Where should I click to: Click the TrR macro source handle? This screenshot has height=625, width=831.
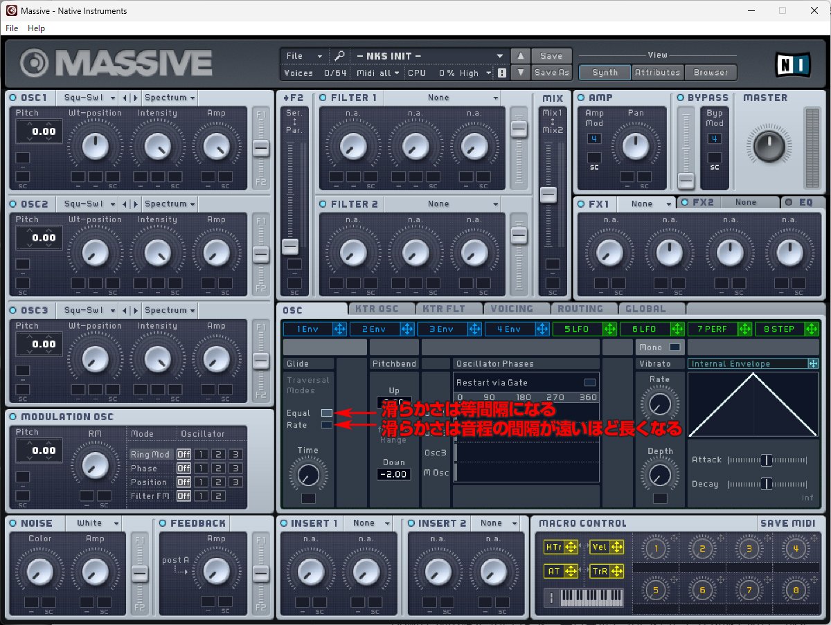(616, 571)
